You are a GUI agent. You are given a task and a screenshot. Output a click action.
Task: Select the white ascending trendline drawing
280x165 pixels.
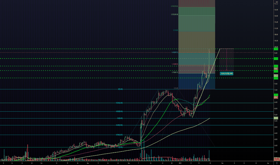click(x=206, y=83)
